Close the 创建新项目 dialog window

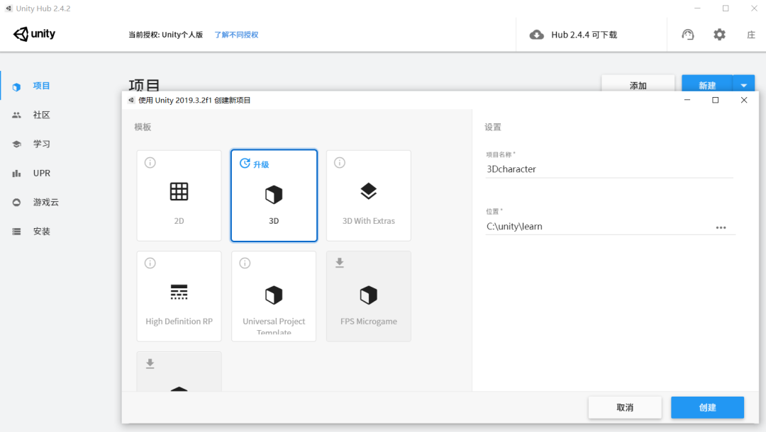click(744, 100)
